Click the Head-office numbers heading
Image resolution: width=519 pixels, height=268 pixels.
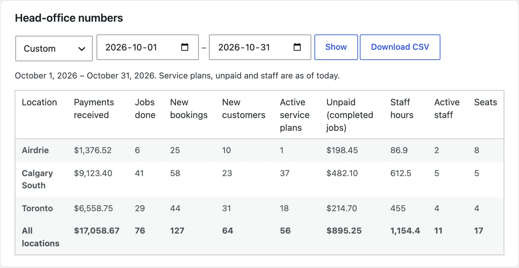[x=69, y=18]
